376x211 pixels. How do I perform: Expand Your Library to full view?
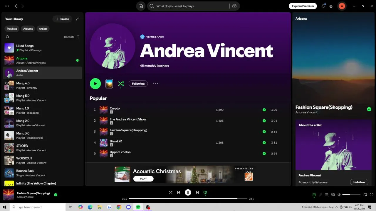pyautogui.click(x=77, y=19)
